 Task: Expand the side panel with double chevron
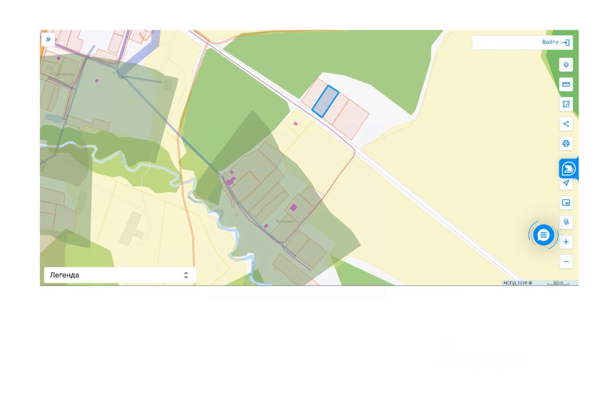tap(48, 39)
